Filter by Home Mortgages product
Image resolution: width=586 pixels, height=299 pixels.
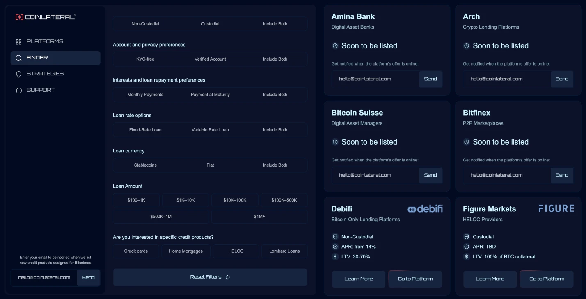(x=186, y=251)
